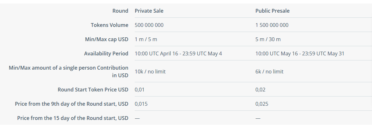The width and height of the screenshot is (372, 125).
Task: Click the Public Presale column header
Action: pos(272,11)
